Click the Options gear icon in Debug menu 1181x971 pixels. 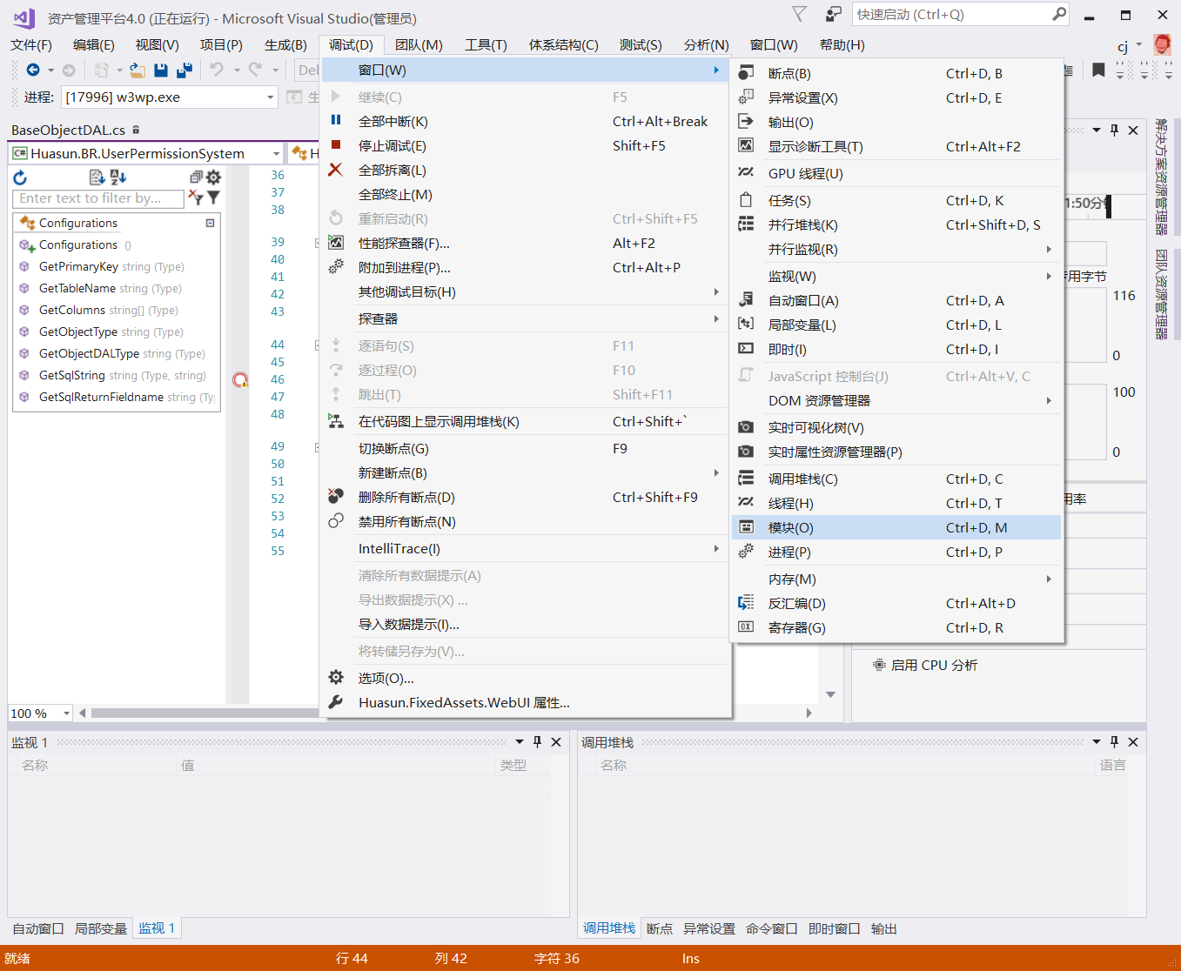336,678
